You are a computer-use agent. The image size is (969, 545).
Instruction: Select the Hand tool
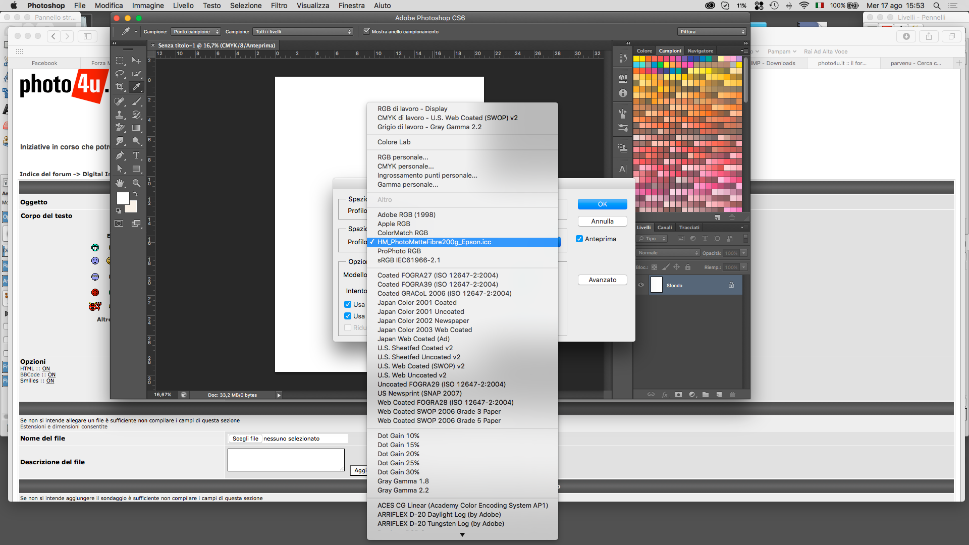pos(120,183)
